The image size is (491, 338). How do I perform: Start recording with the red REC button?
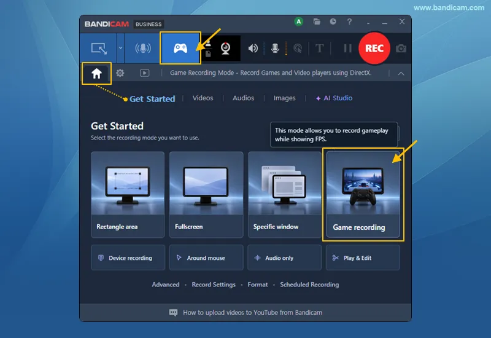point(374,49)
